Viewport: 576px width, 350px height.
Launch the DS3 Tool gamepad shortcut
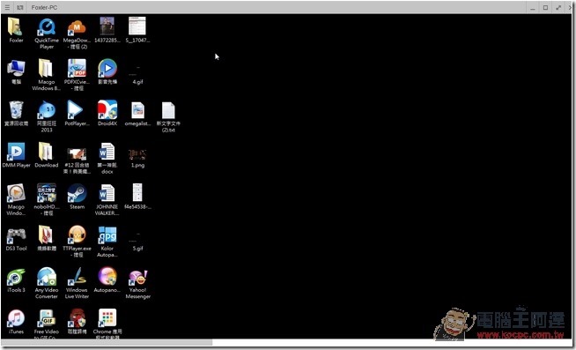(x=16, y=235)
